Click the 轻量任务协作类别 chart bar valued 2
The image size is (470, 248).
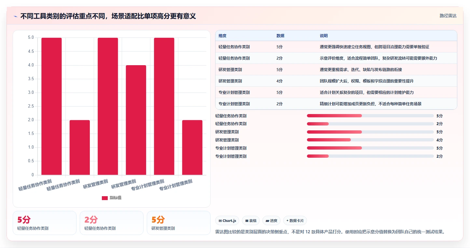[x=80, y=148]
